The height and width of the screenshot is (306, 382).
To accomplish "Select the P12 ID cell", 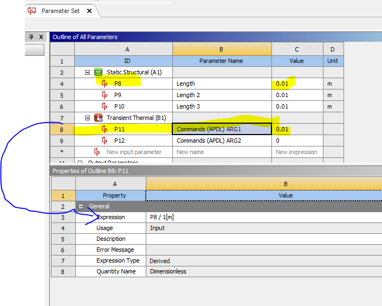I will 124,141.
